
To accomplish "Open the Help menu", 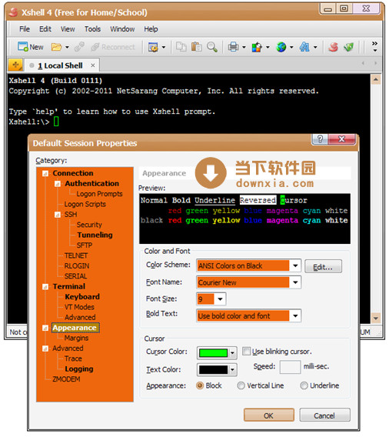I will pos(151,29).
